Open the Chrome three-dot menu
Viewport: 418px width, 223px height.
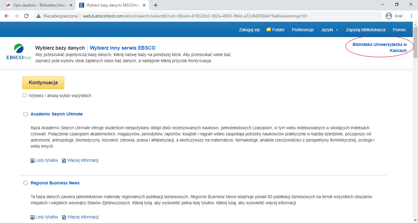[412, 16]
